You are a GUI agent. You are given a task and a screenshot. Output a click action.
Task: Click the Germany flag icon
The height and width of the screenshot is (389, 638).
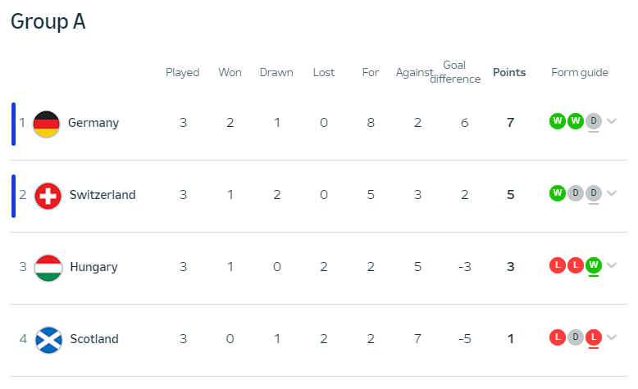coord(47,124)
